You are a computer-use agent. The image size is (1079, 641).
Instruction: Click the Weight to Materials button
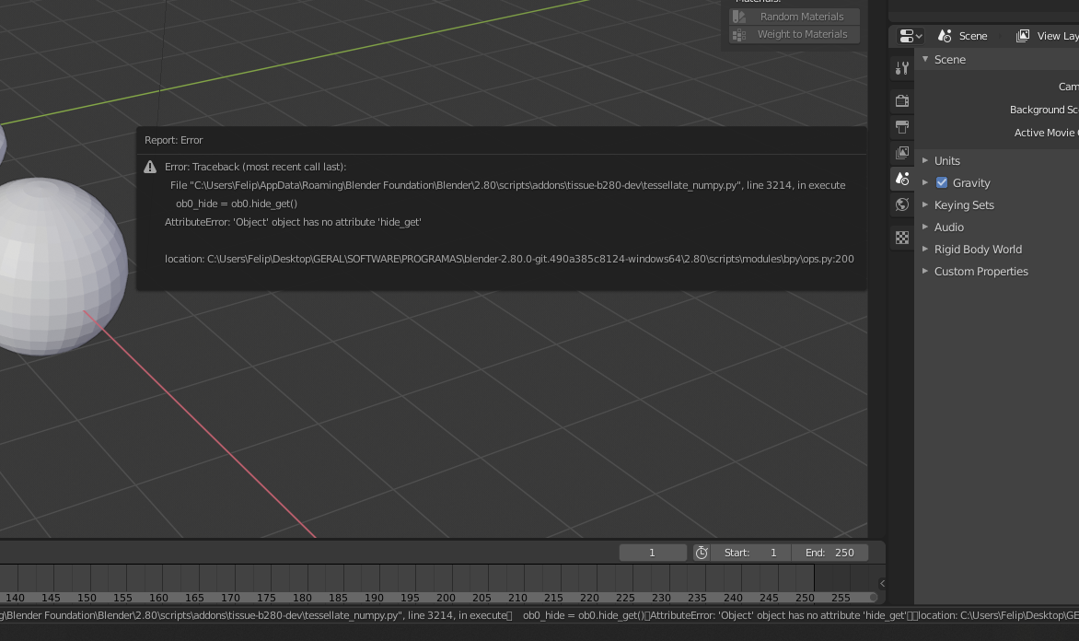click(x=795, y=34)
